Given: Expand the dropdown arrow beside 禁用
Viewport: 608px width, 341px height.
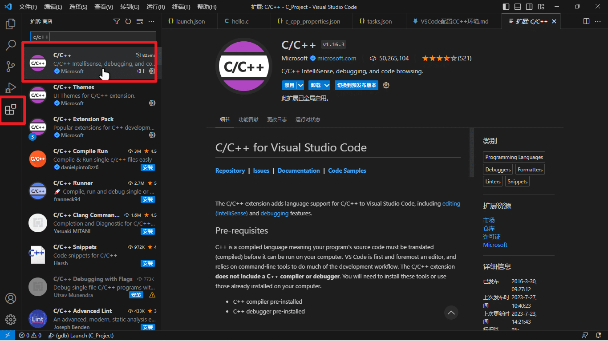Looking at the screenshot, I should [x=300, y=85].
